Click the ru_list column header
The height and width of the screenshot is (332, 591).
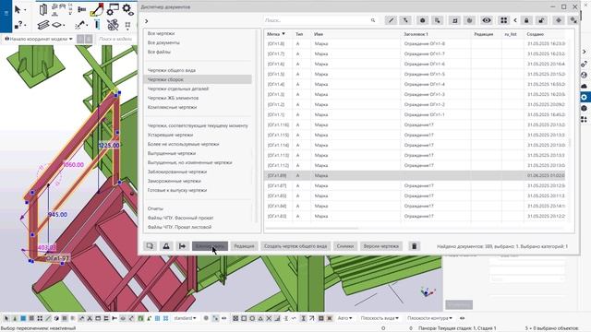pos(511,34)
